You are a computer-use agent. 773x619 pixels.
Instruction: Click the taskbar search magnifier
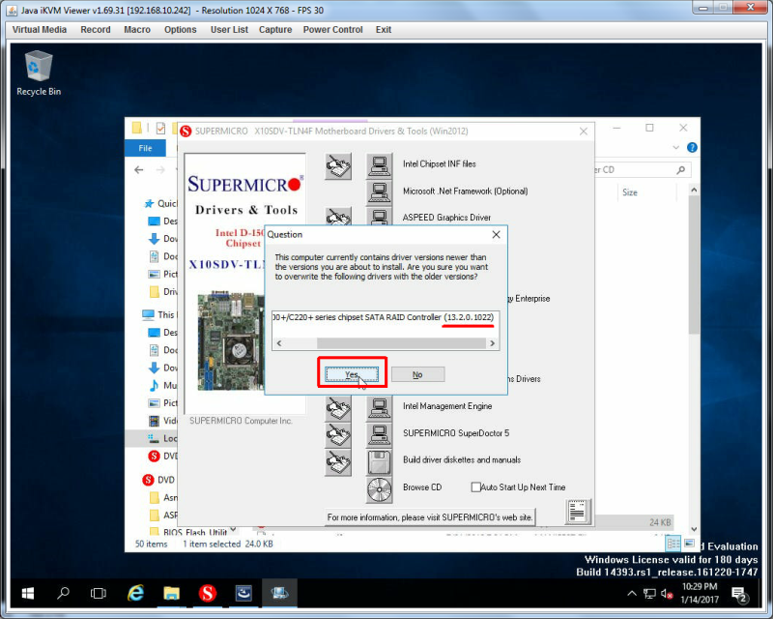[63, 593]
